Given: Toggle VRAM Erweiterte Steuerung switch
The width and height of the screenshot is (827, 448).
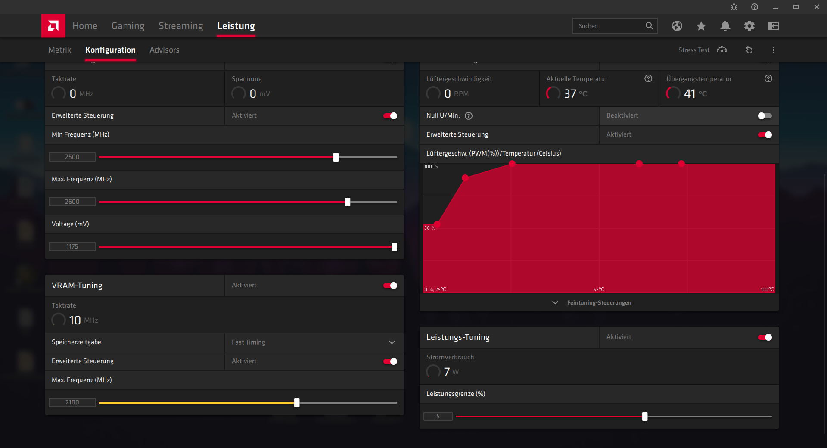Looking at the screenshot, I should (390, 361).
